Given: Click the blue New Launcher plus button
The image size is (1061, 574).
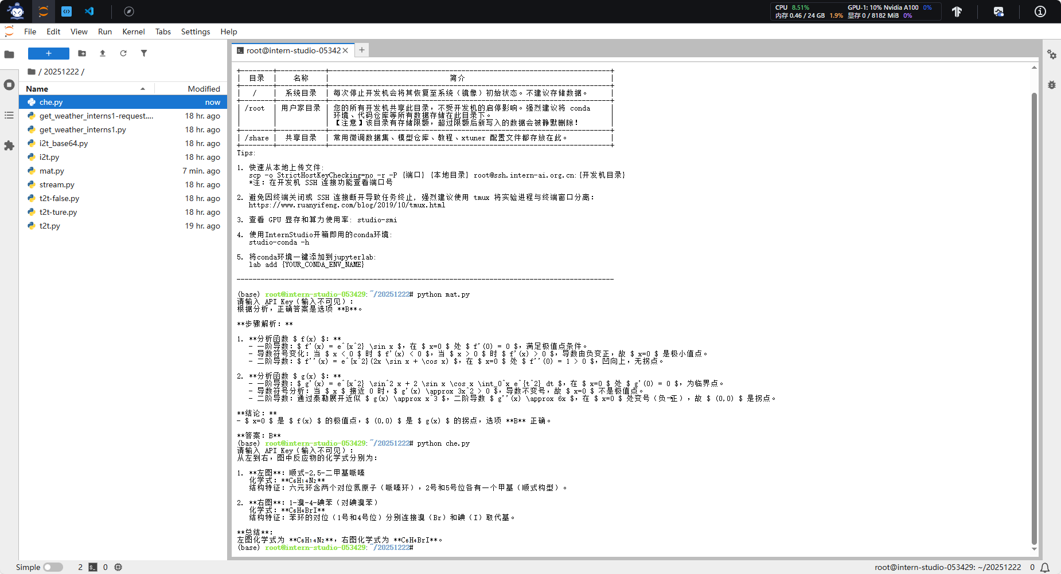Looking at the screenshot, I should [49, 53].
